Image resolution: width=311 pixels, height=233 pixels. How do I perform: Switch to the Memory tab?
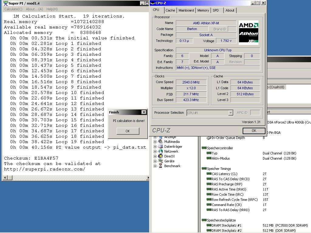203,10
